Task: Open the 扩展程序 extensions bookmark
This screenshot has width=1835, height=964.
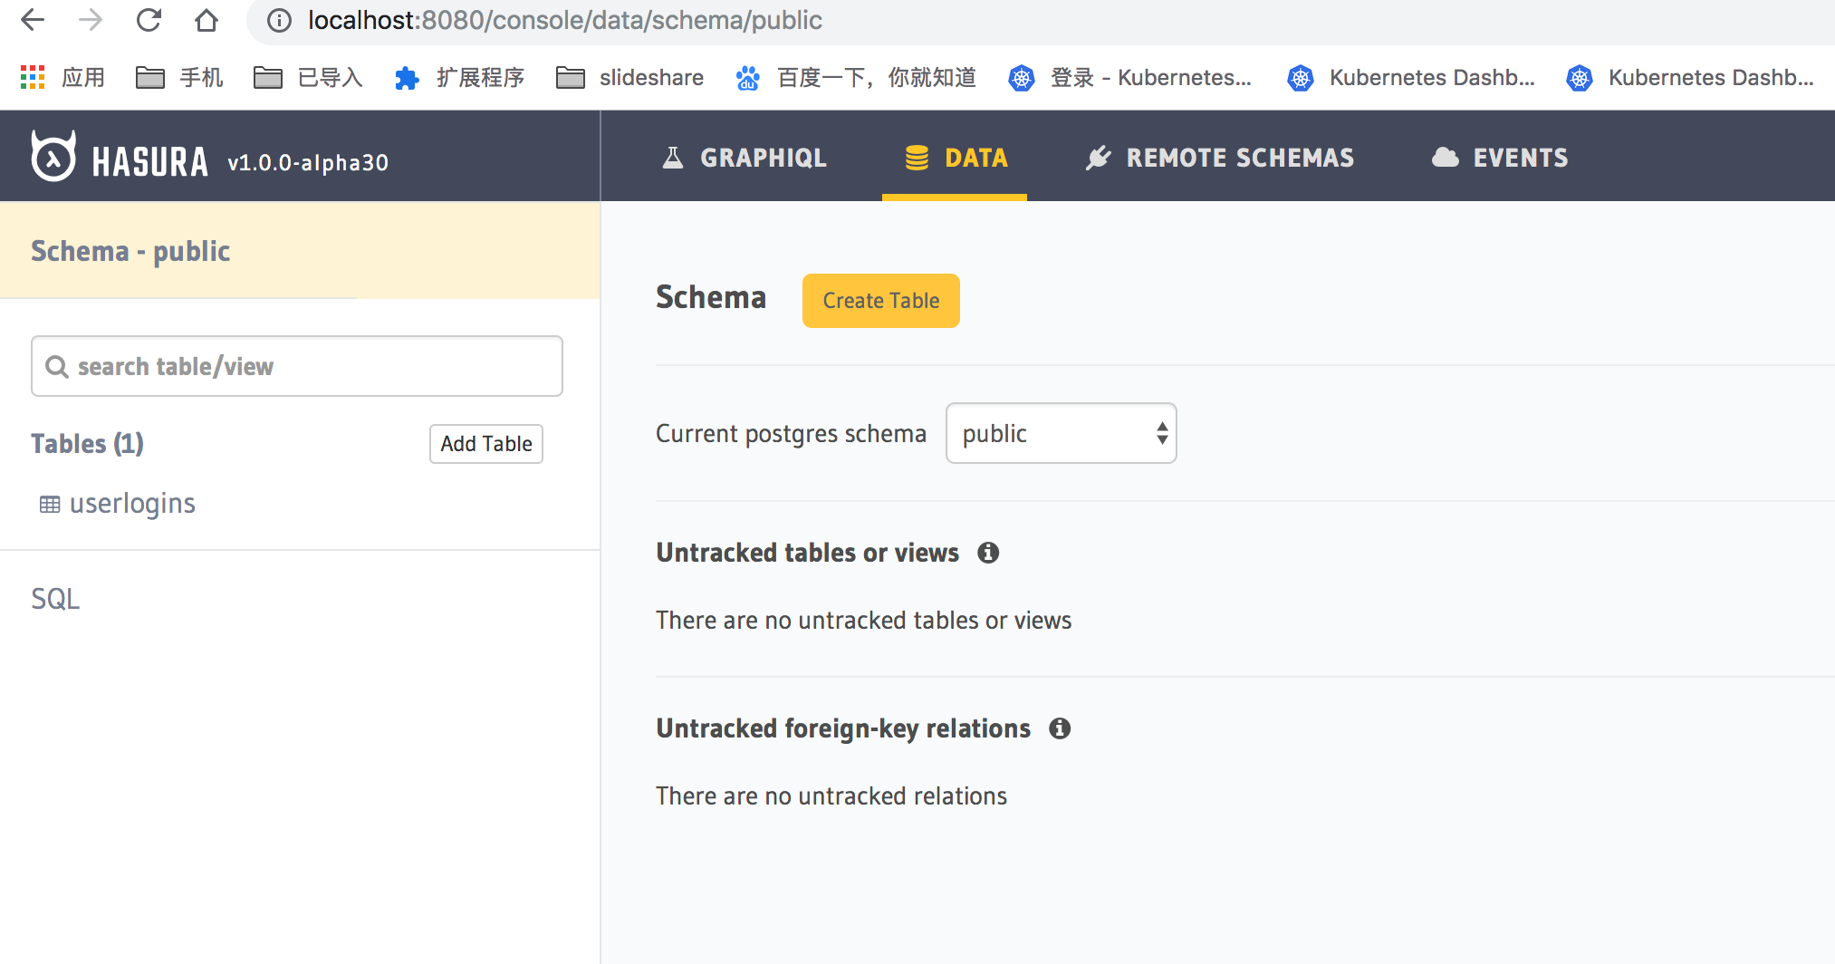Action: pos(459,77)
